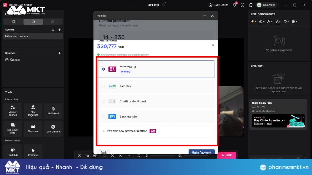Screen dimensions: 312x175
Task: Open audio mixer settings icon
Action: [139, 155]
